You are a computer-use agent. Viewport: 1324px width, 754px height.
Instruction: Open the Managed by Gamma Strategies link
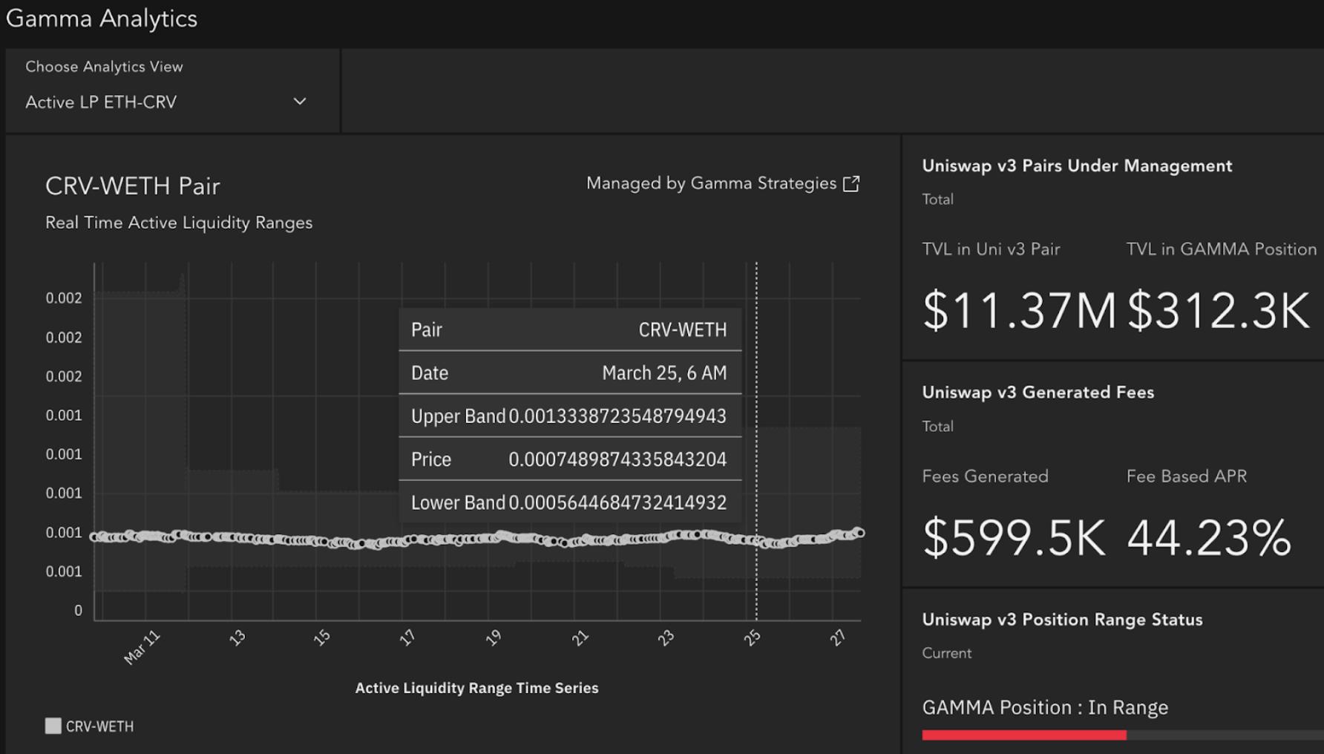[711, 183]
